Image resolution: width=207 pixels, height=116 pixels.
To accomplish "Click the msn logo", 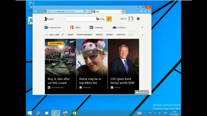I will [49, 19].
